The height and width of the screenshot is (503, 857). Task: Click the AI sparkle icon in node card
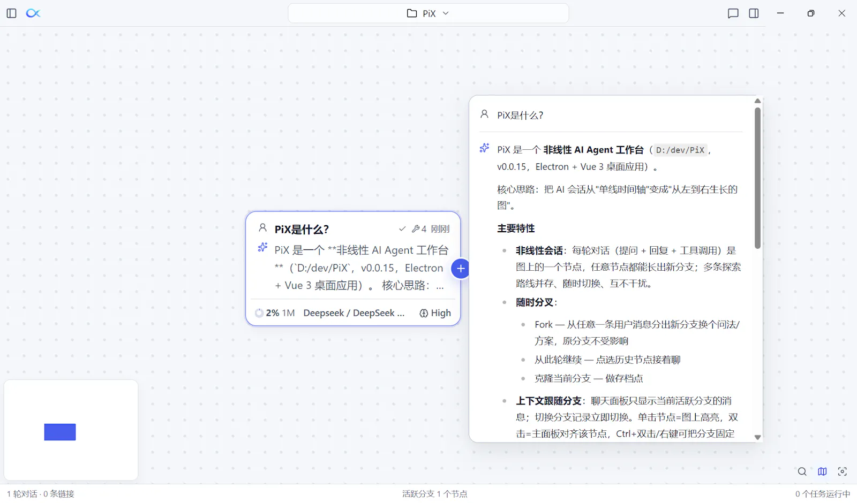pyautogui.click(x=262, y=247)
